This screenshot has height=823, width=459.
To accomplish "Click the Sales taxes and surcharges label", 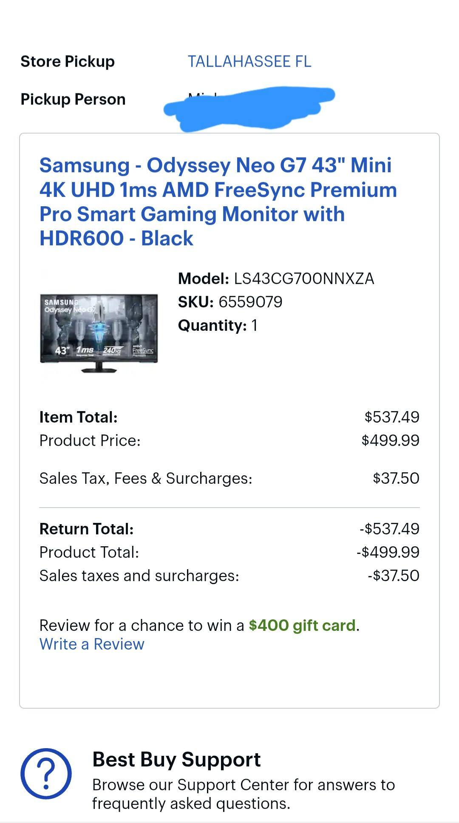I will 139,576.
